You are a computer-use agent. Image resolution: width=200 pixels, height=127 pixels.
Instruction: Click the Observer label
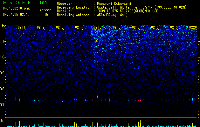click(x=65, y=3)
